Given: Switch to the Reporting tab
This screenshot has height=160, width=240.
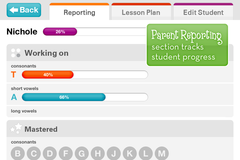Looking at the screenshot, I should point(79,12).
